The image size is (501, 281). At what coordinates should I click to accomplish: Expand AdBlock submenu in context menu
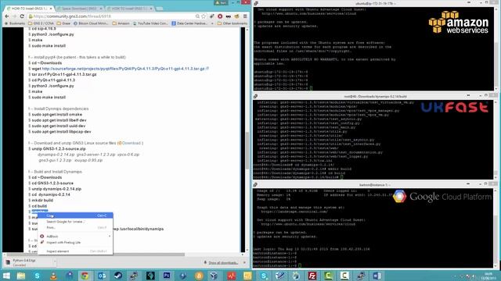pos(75,237)
